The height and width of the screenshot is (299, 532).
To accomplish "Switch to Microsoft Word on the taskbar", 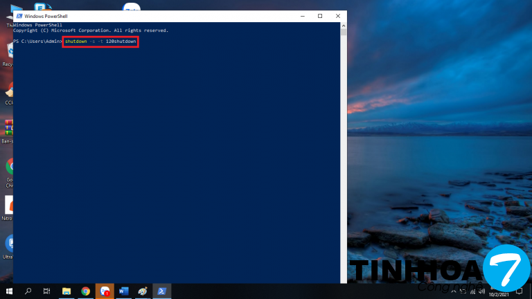I will click(123, 291).
